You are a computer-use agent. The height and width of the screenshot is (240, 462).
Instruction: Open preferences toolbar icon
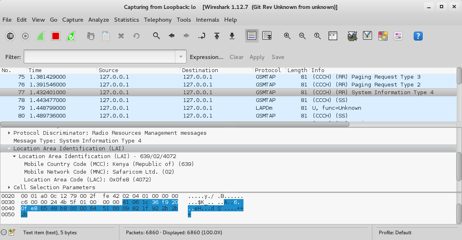coord(398,36)
